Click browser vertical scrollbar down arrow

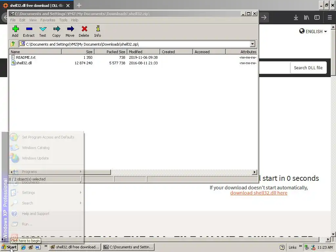pyautogui.click(x=333, y=234)
